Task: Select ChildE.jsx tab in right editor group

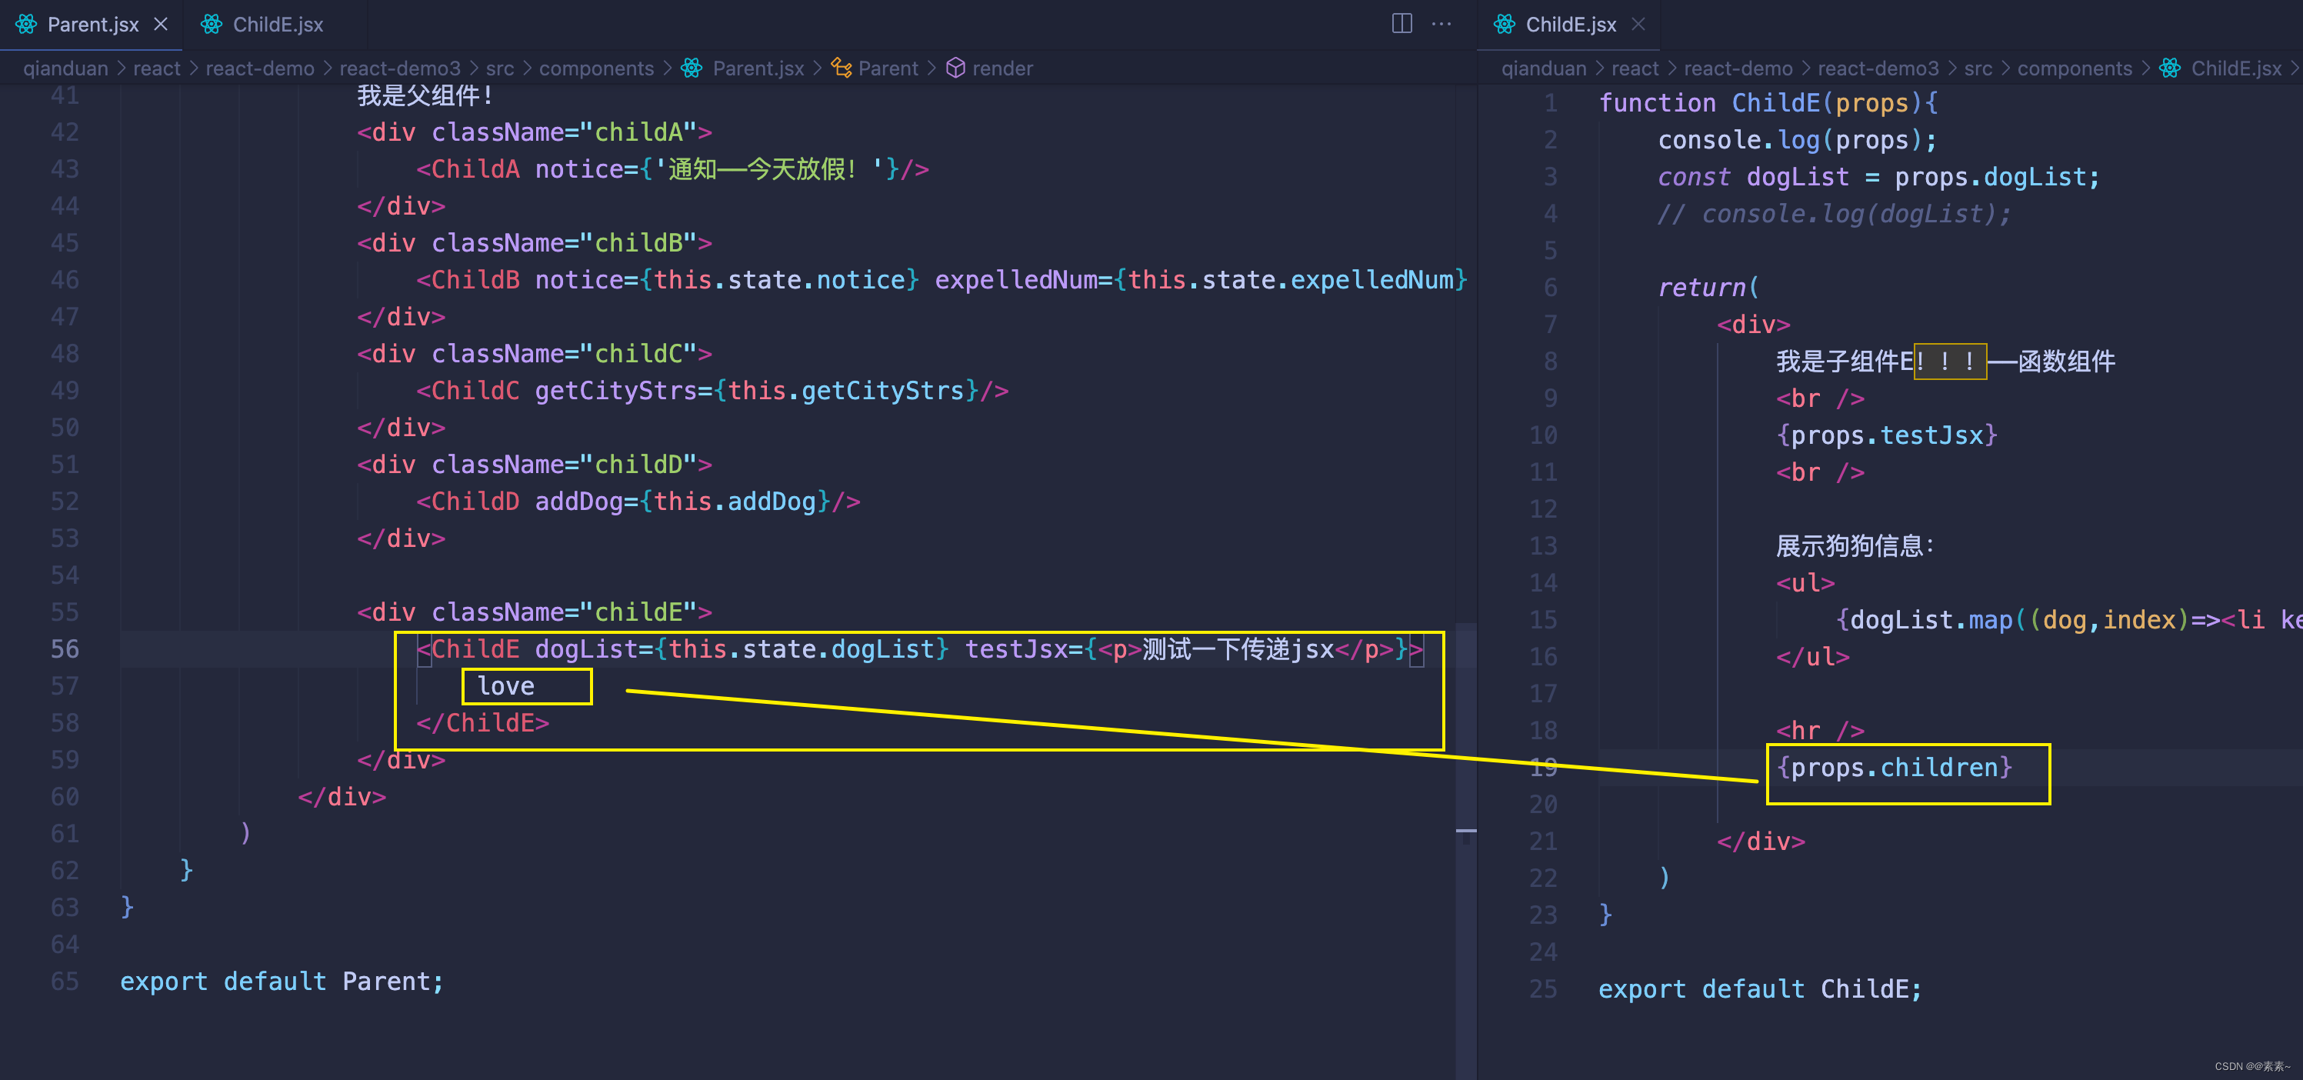Action: coord(1570,24)
